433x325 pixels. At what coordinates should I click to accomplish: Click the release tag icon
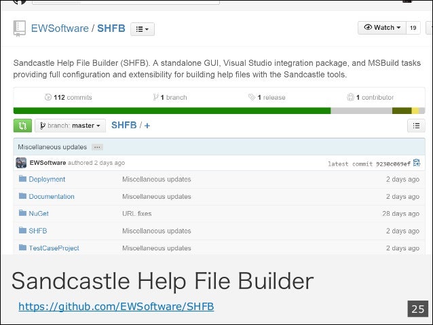click(x=252, y=97)
